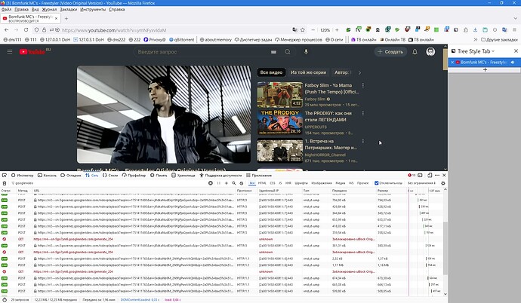Image resolution: width=521 pixels, height=303 pixels.
Task: Open the on-screen keyboard in search box
Action: [273, 52]
